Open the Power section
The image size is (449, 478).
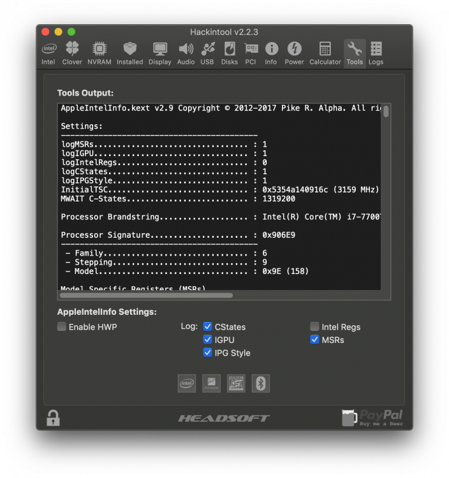pos(295,54)
